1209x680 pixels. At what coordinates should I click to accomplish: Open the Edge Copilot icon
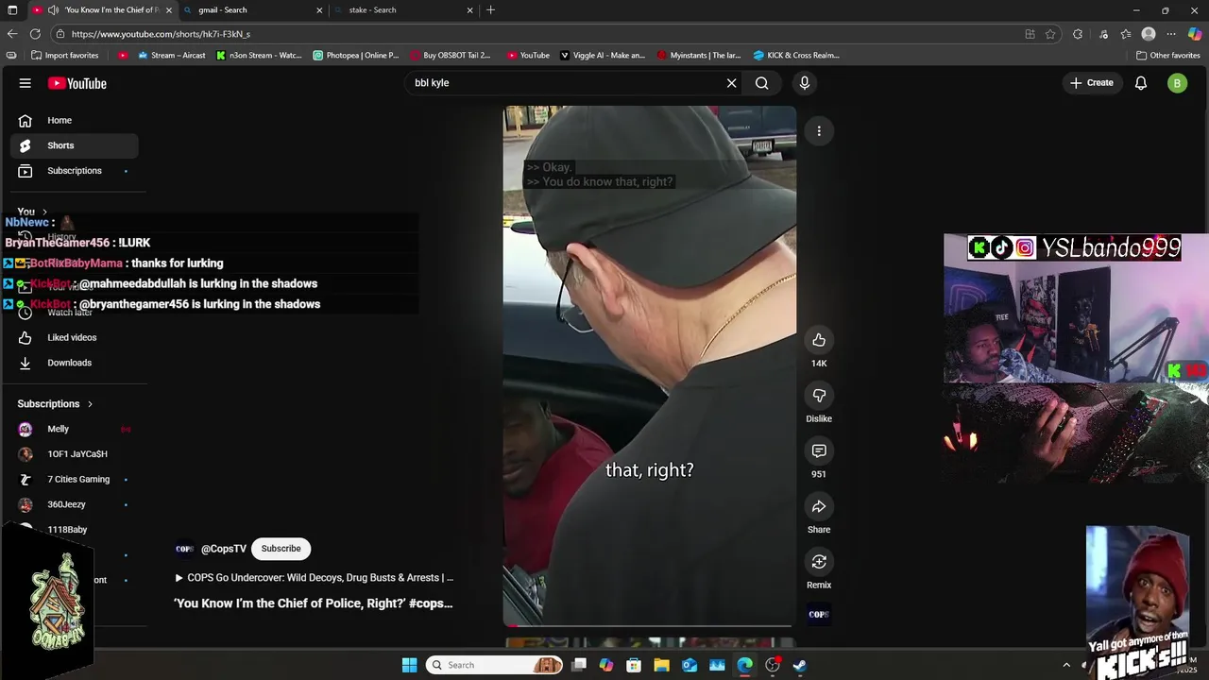pos(1195,34)
